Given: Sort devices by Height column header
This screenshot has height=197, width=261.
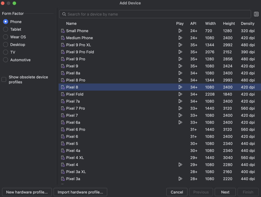Looking at the screenshot, I should [x=229, y=24].
